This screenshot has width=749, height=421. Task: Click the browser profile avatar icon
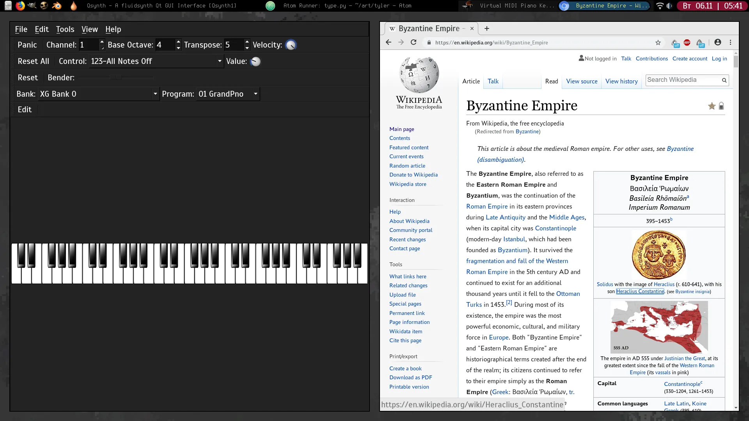[x=717, y=42]
